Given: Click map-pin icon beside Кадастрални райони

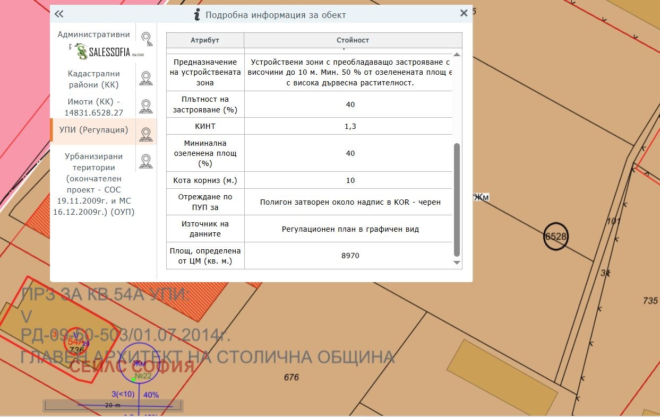Looking at the screenshot, I should point(146,78).
